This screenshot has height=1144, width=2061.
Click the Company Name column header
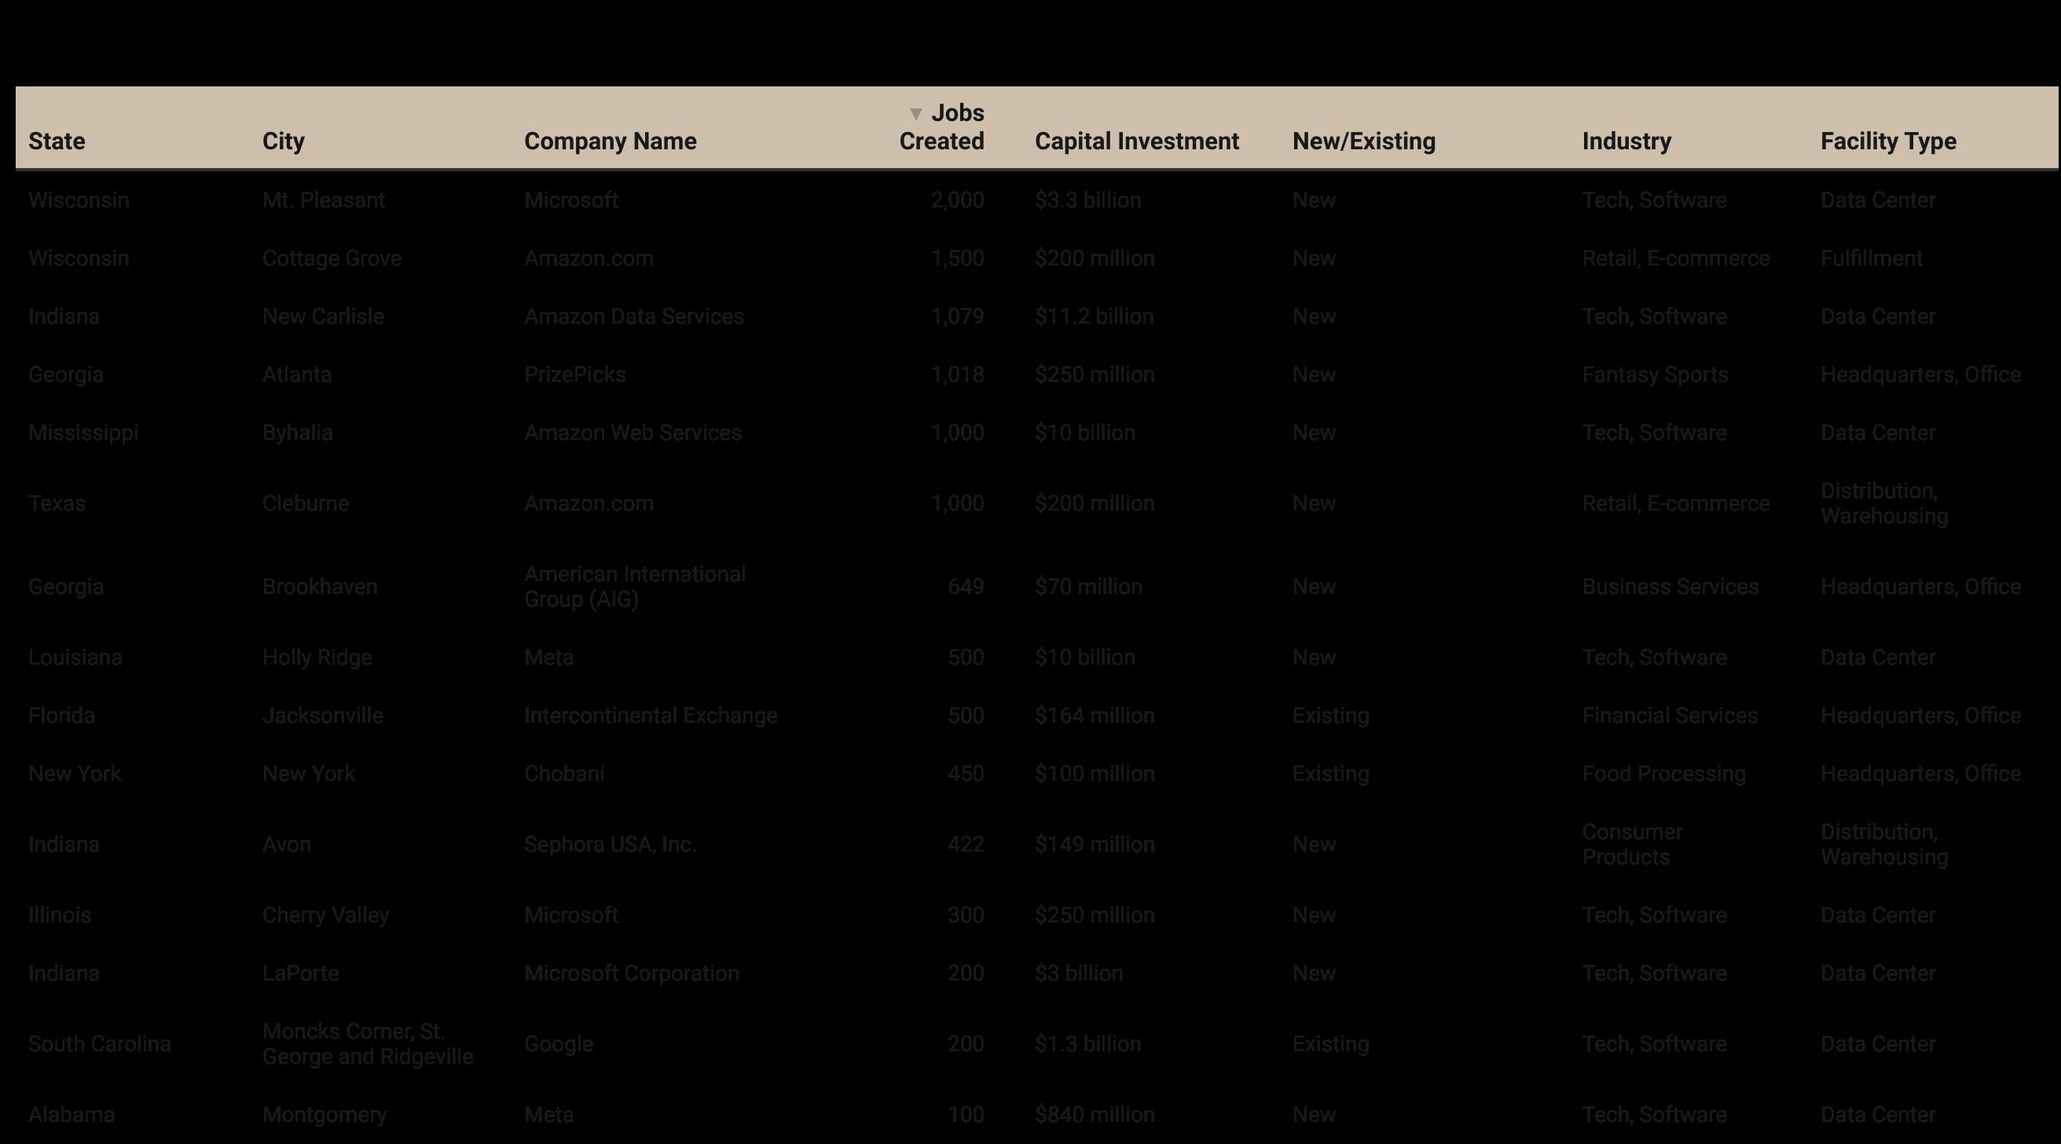(610, 141)
